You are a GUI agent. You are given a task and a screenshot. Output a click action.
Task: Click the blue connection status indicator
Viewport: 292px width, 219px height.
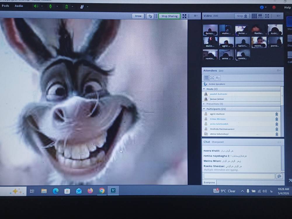(x=262, y=8)
